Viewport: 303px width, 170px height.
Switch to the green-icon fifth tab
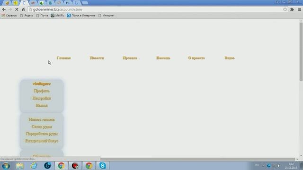pyautogui.click(x=41, y=3)
